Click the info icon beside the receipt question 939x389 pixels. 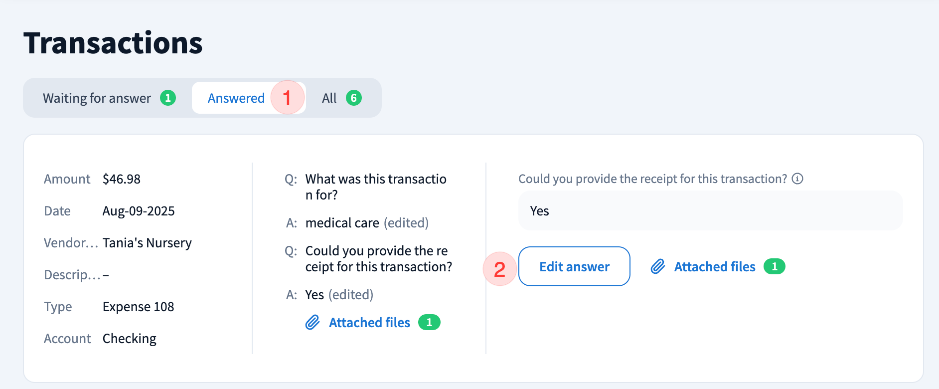click(797, 179)
